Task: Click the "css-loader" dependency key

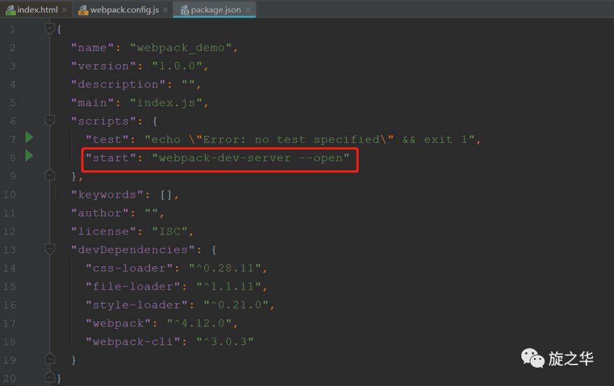Action: click(129, 268)
